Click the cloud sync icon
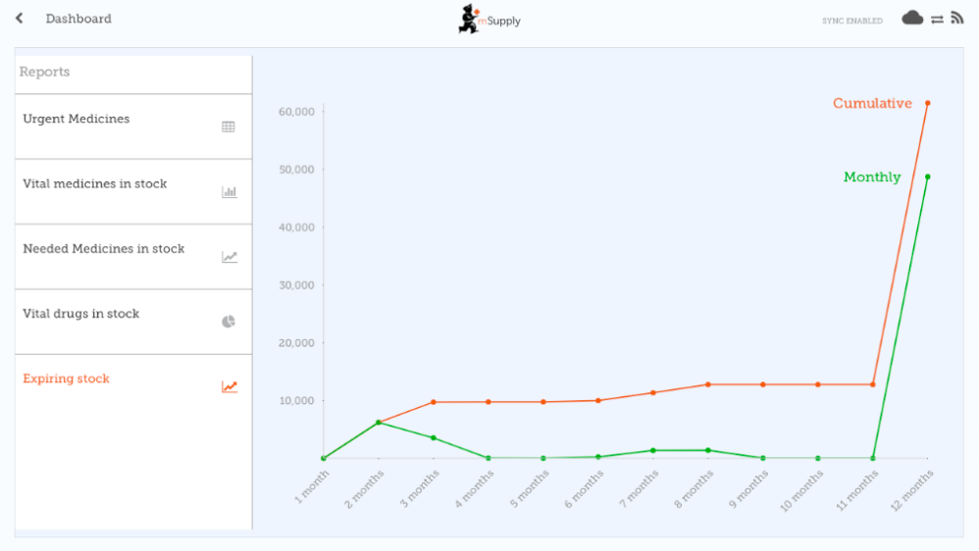The height and width of the screenshot is (551, 979). [912, 18]
